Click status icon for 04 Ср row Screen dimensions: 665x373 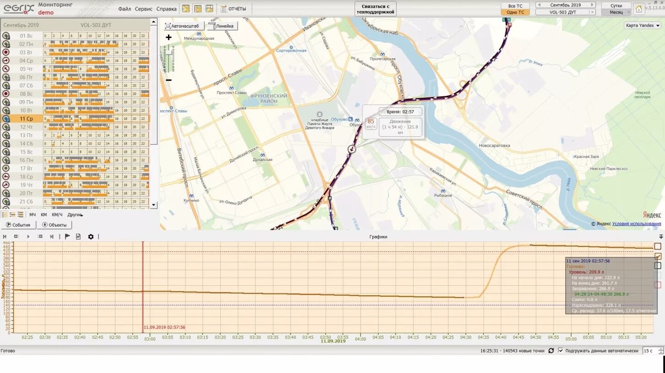(x=6, y=60)
